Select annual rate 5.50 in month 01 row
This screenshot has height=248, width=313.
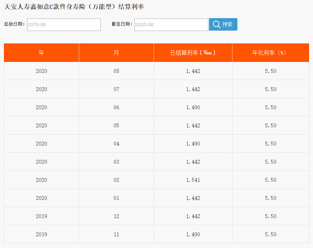[271, 198]
